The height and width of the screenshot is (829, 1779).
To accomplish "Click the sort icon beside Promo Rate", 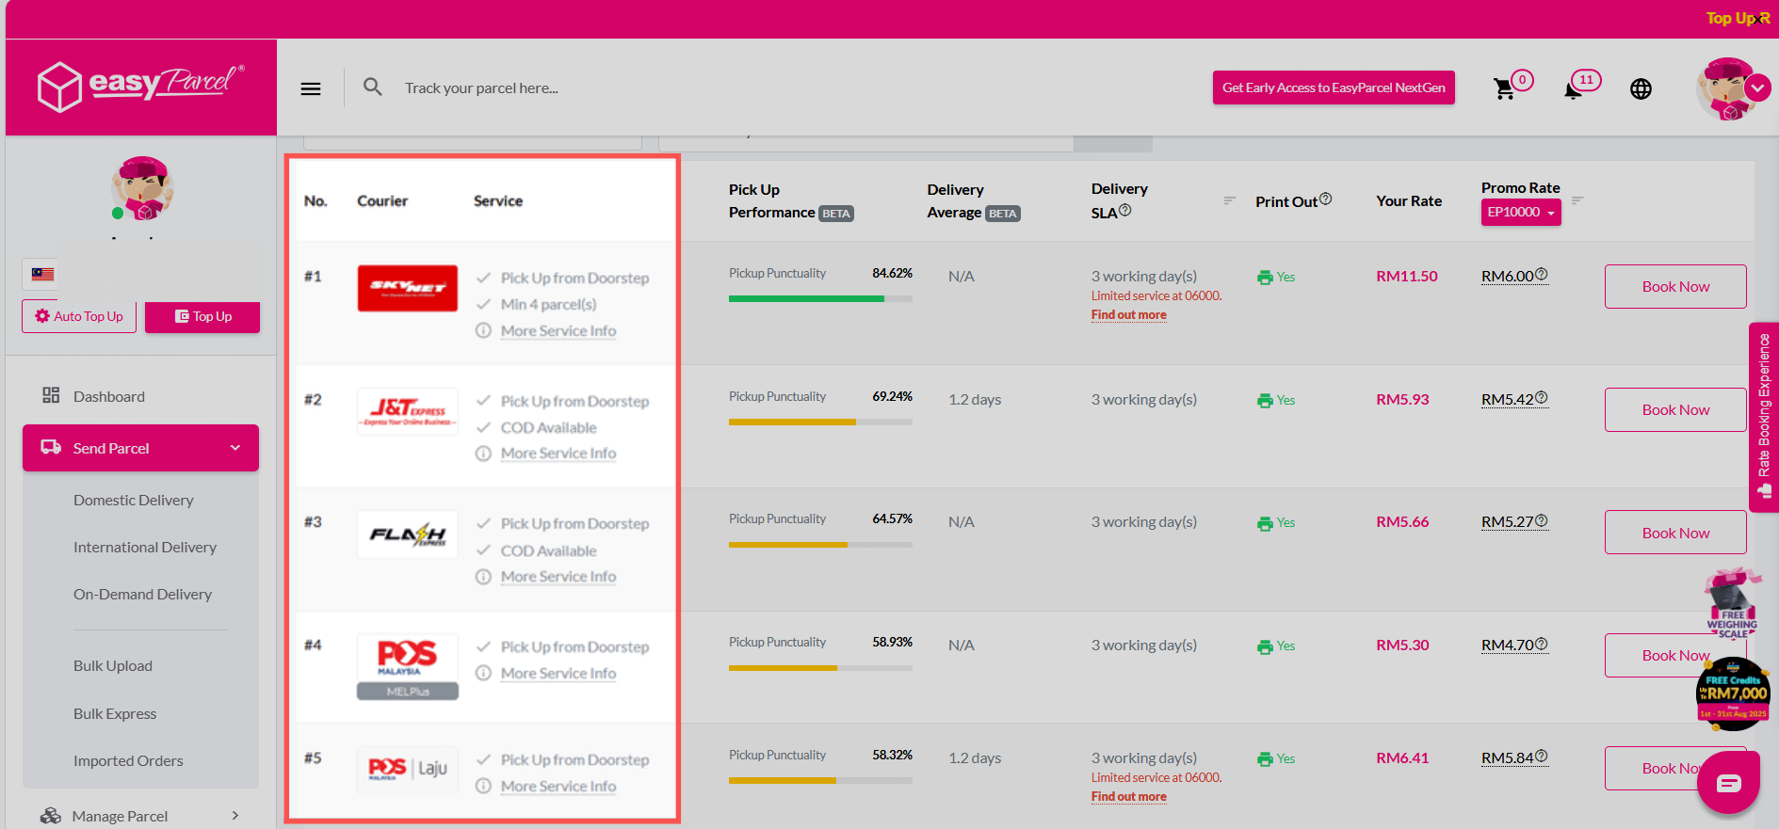I will pyautogui.click(x=1577, y=200).
